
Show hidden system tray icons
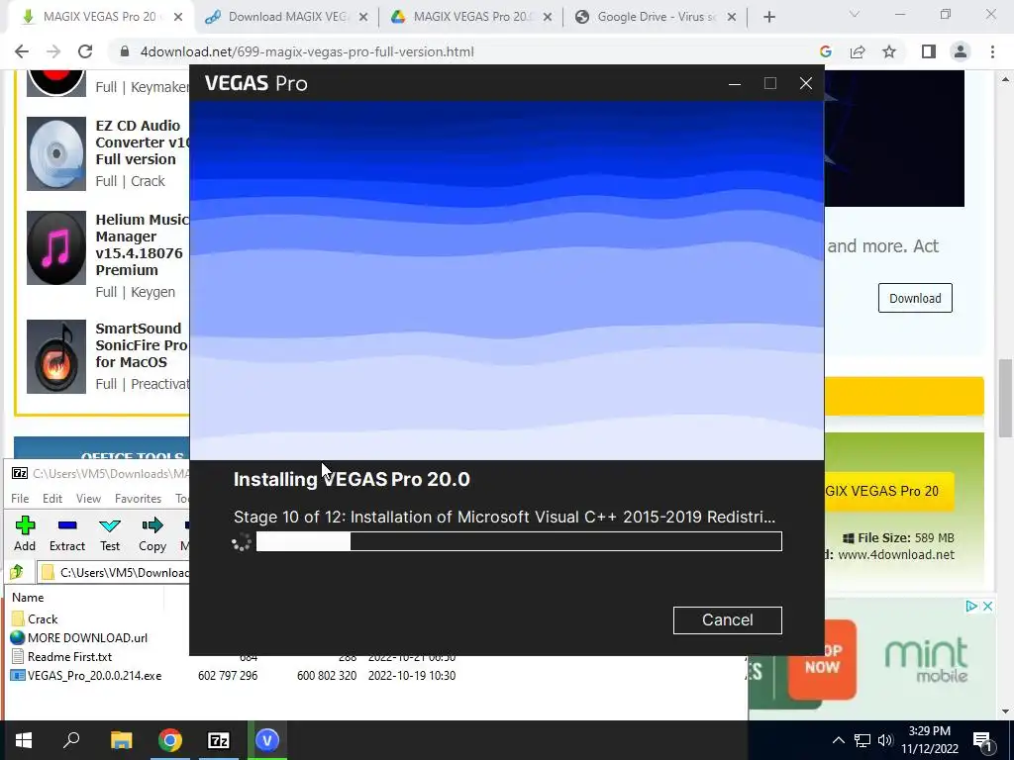(x=838, y=740)
